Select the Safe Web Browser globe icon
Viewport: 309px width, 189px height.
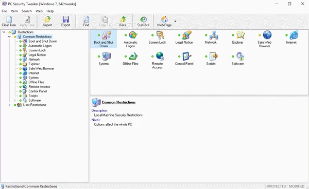[x=267, y=35]
